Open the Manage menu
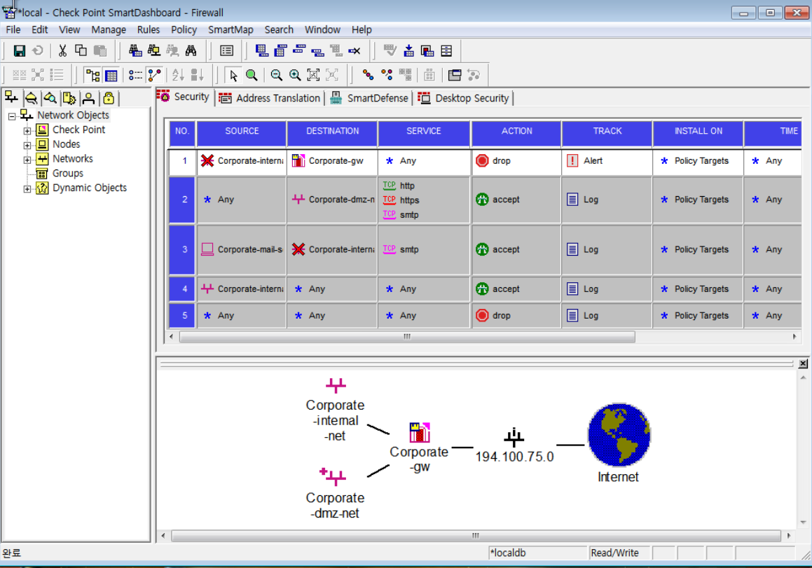 pyautogui.click(x=109, y=29)
